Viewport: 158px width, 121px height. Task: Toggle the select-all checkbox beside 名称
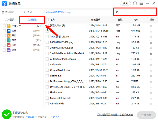pyautogui.click(x=47, y=20)
